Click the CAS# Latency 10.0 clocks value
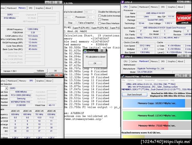 33,36
